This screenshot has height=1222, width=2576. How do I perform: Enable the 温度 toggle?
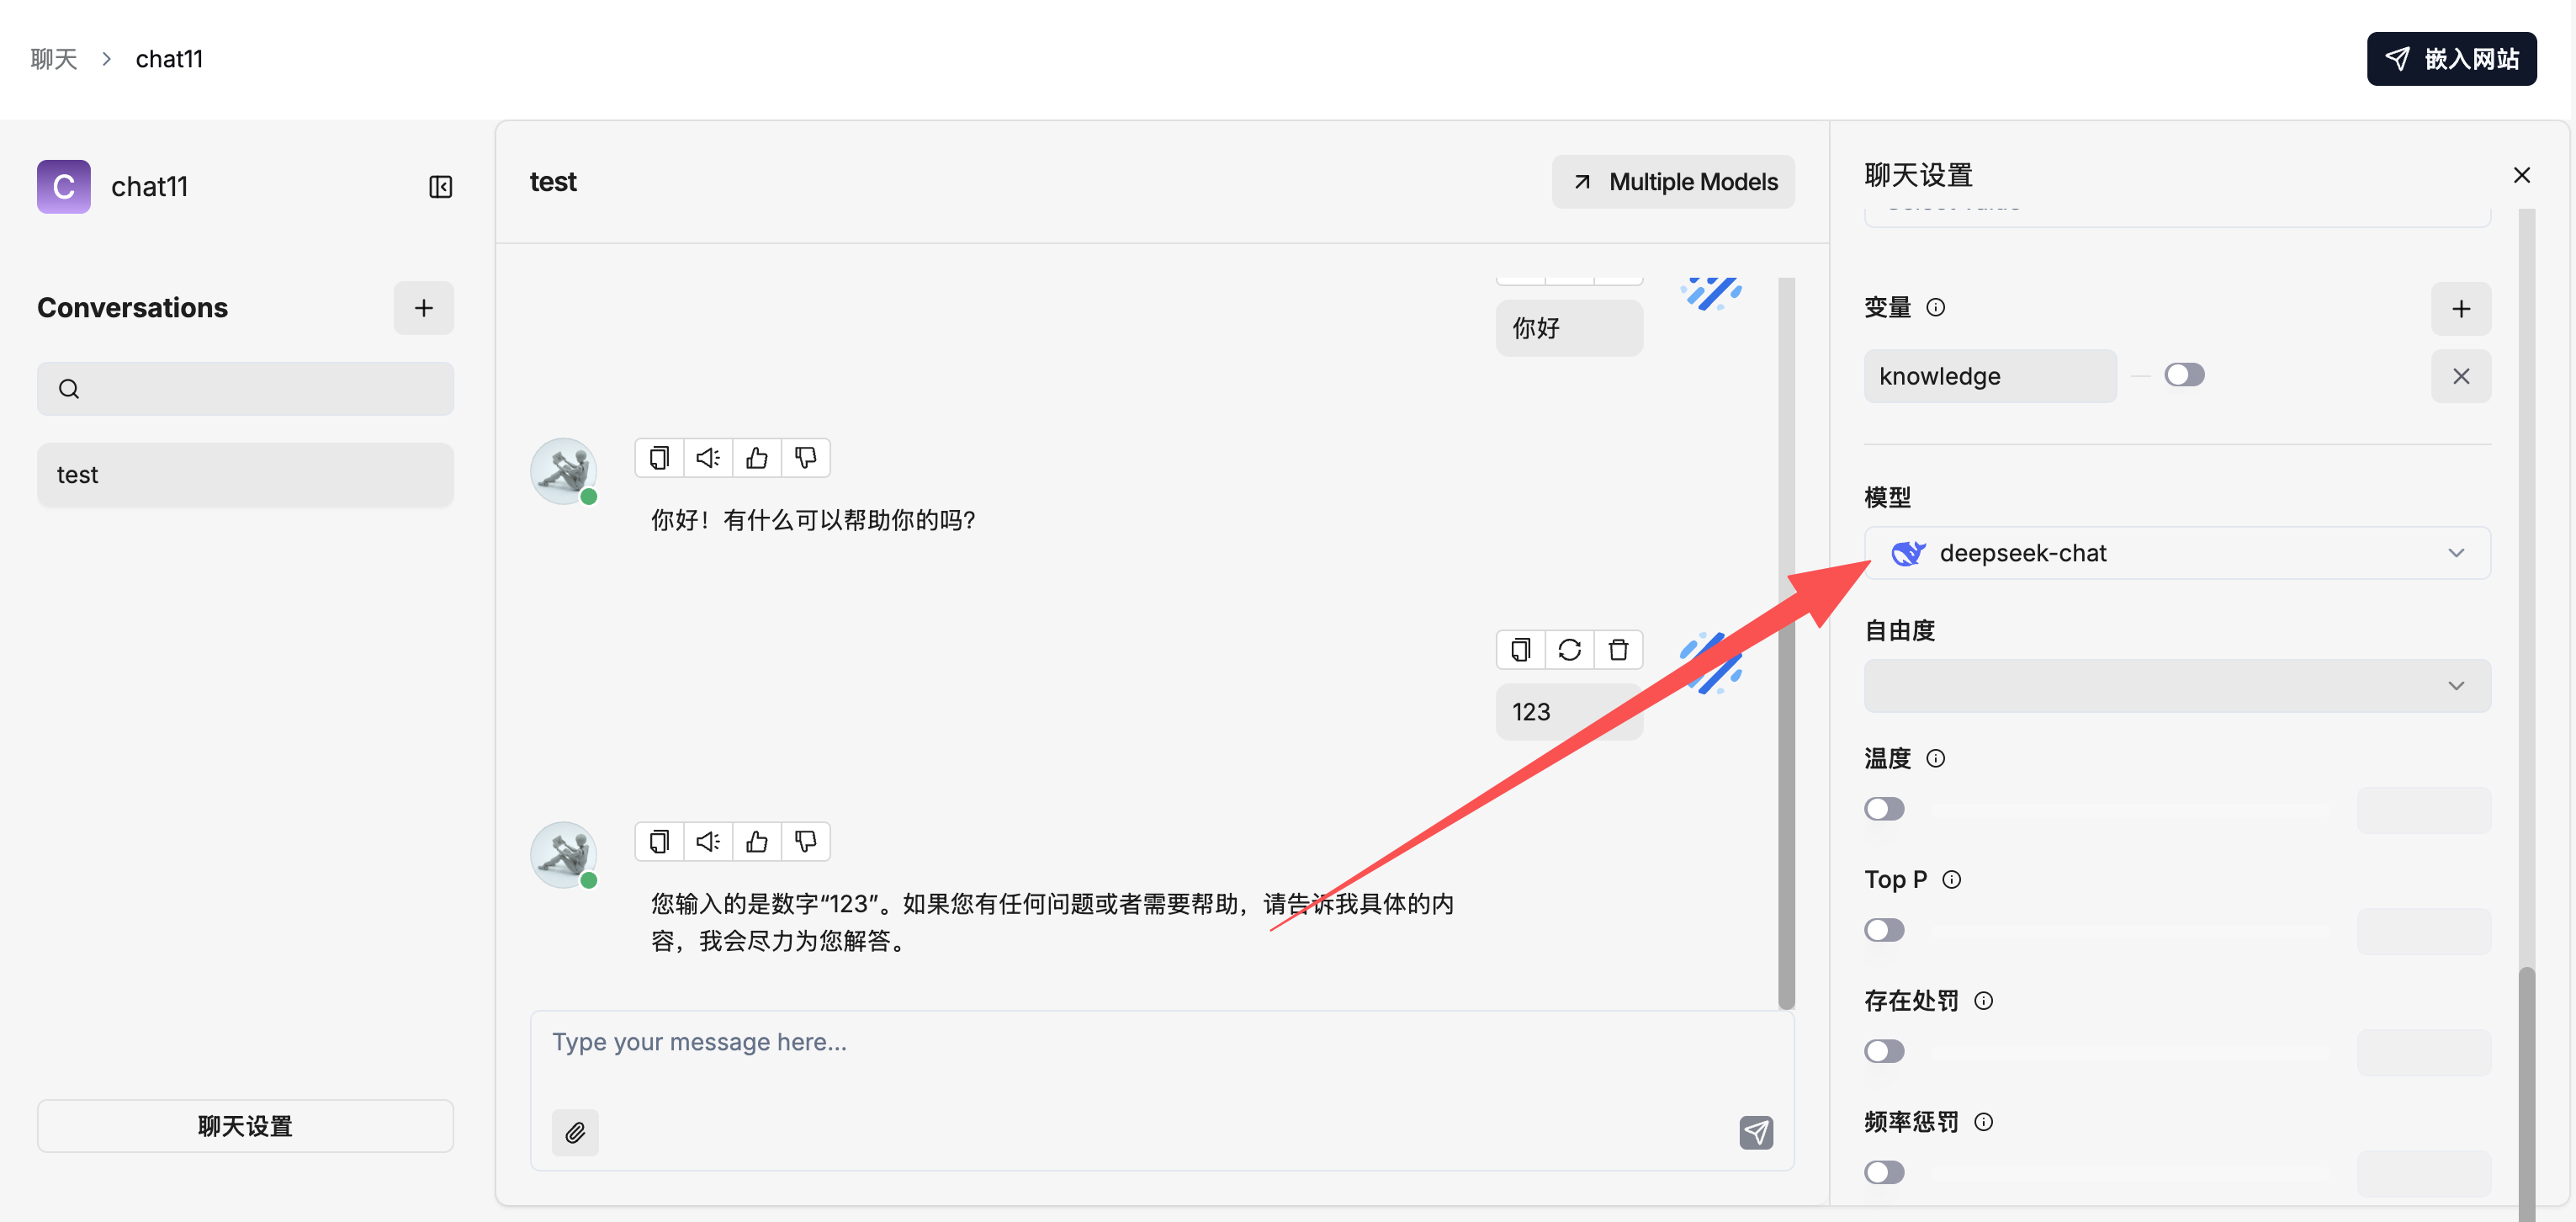point(1884,809)
